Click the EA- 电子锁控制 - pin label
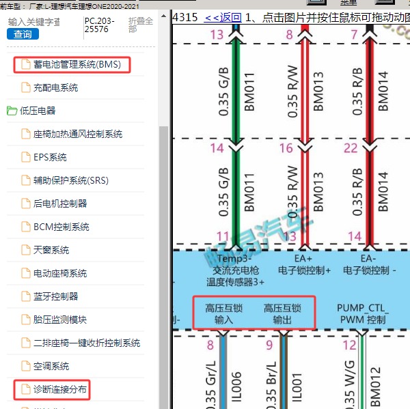This screenshot has height=409, width=410. coord(369,264)
